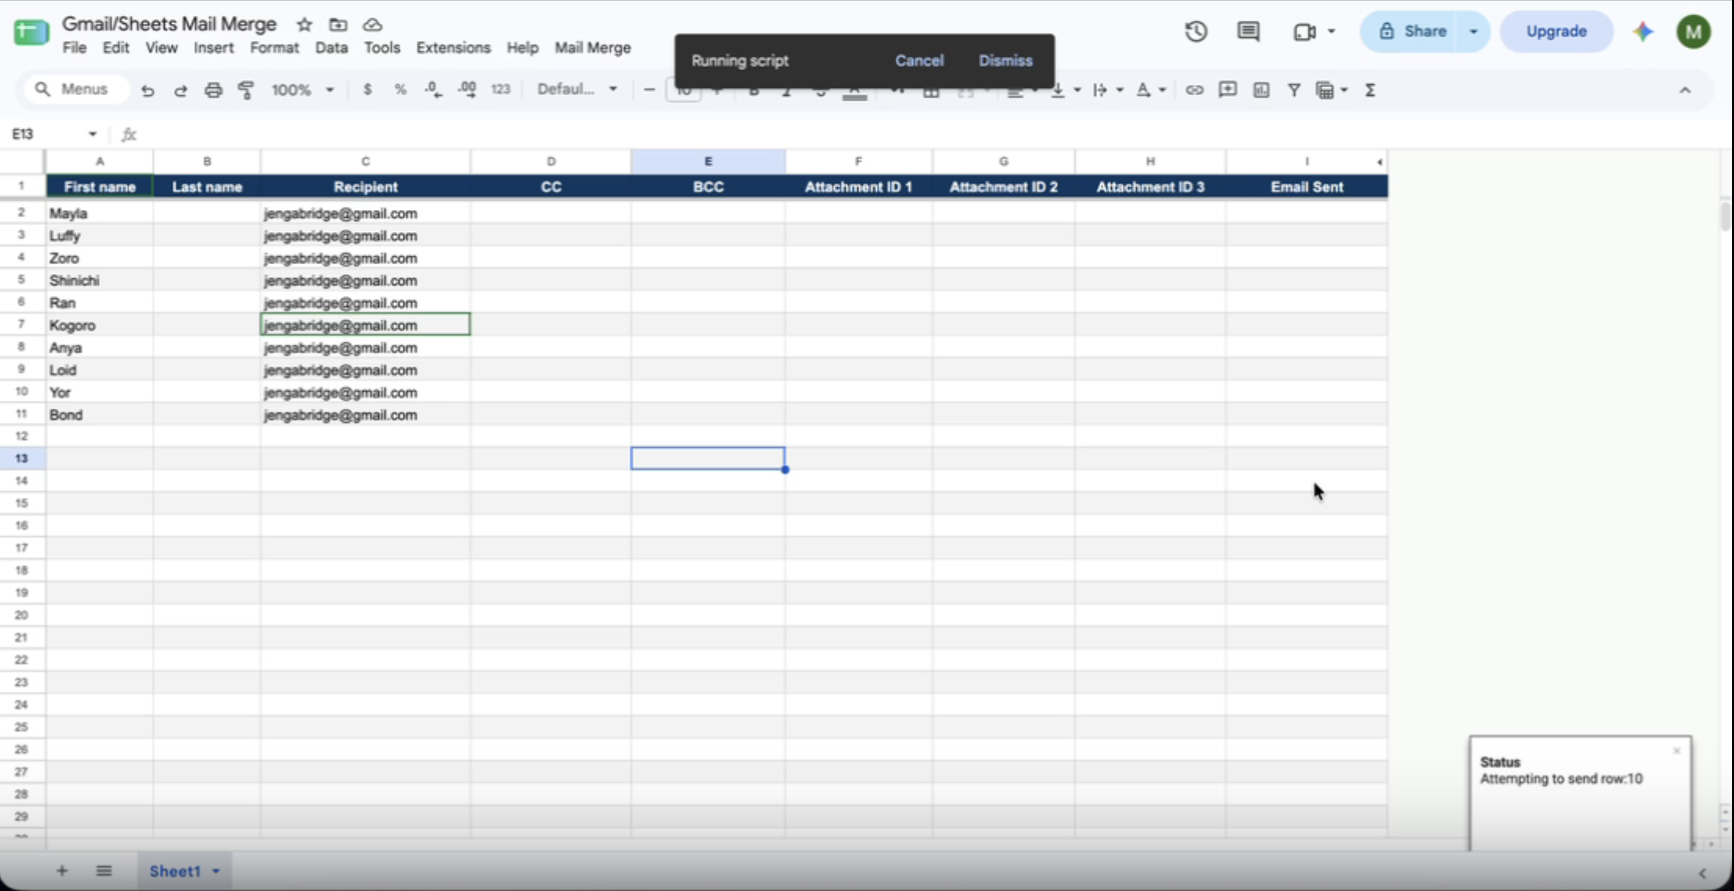
Task: Print the spreadsheet
Action: coord(213,90)
